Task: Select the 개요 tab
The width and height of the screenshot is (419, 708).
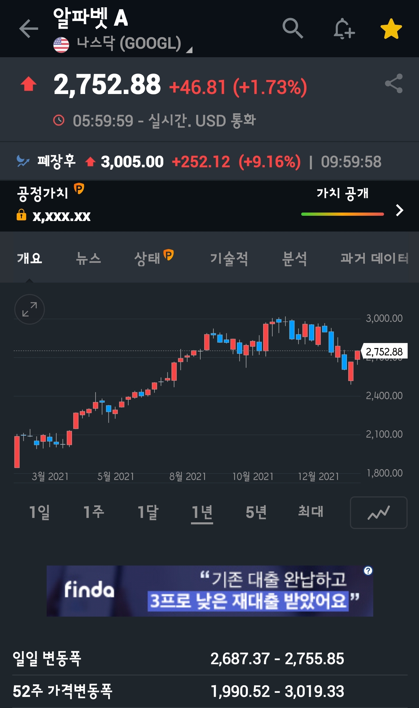Action: [x=29, y=258]
